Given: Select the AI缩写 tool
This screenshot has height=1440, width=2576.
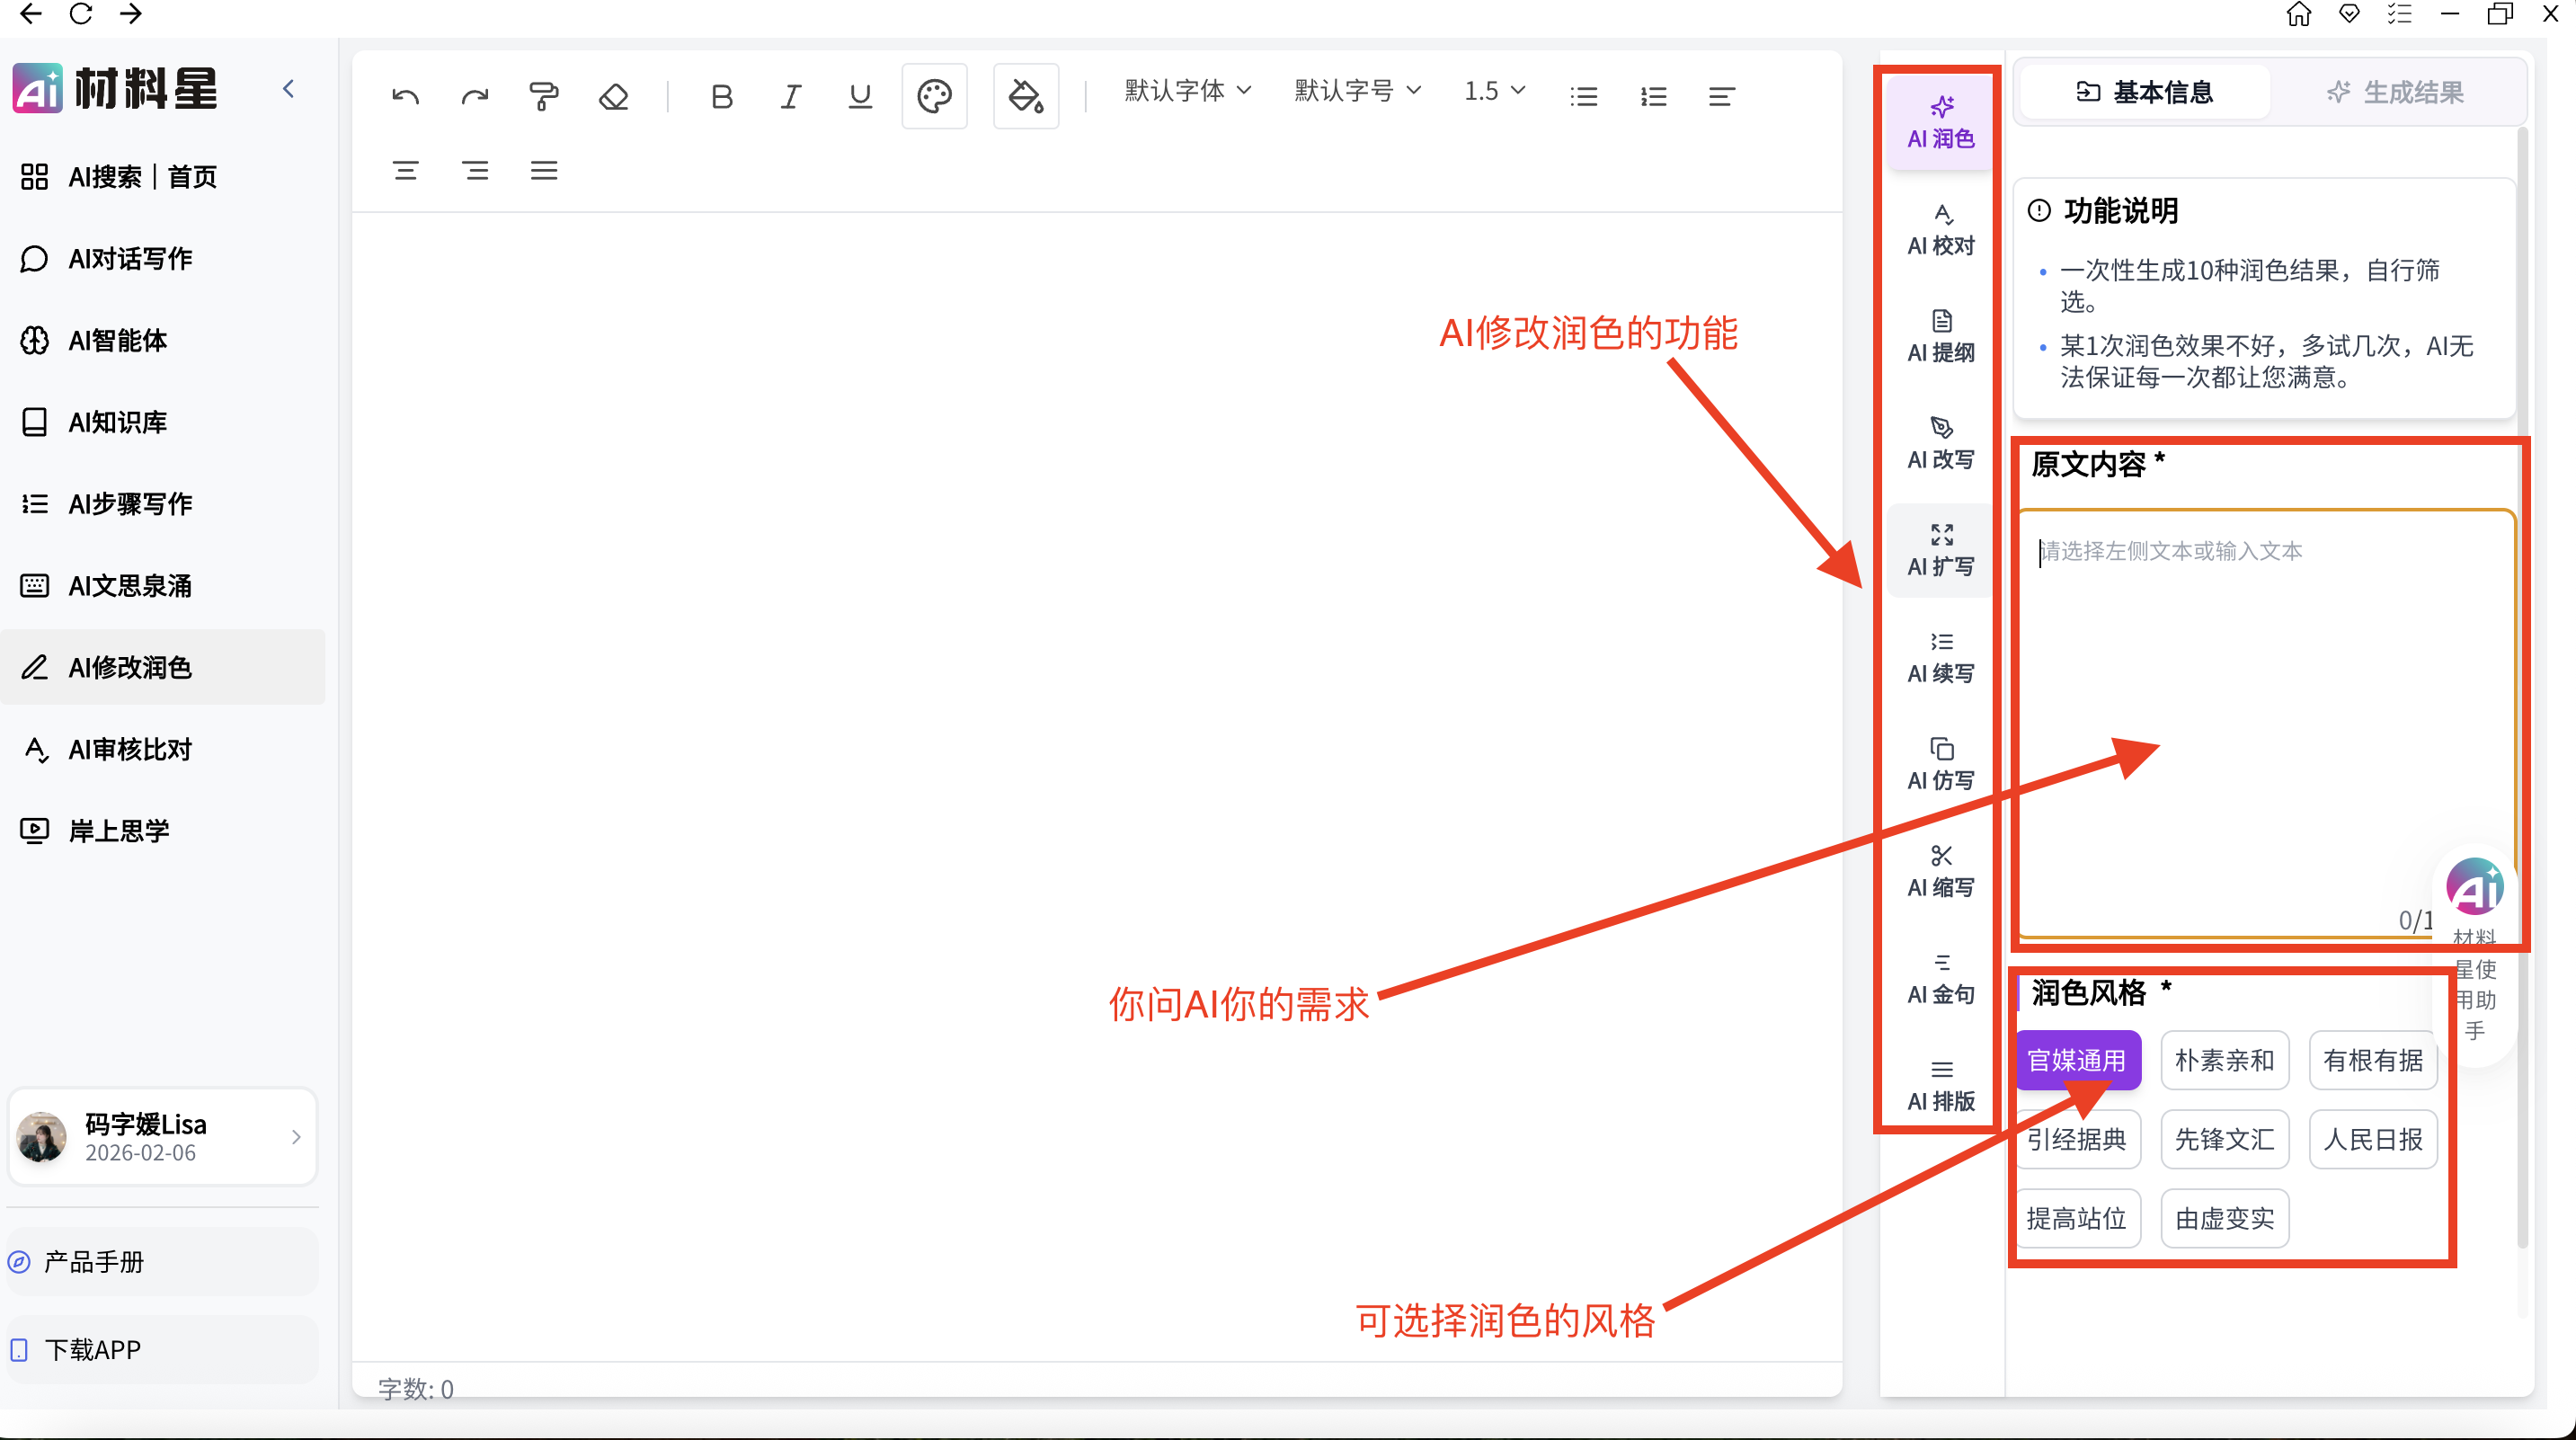Looking at the screenshot, I should tap(1940, 870).
